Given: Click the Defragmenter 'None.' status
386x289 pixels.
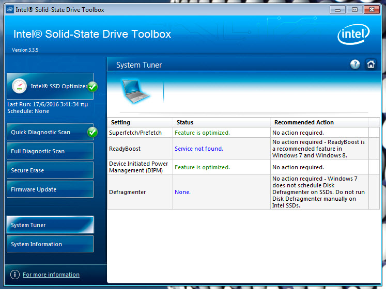Looking at the screenshot, I should (x=182, y=192).
